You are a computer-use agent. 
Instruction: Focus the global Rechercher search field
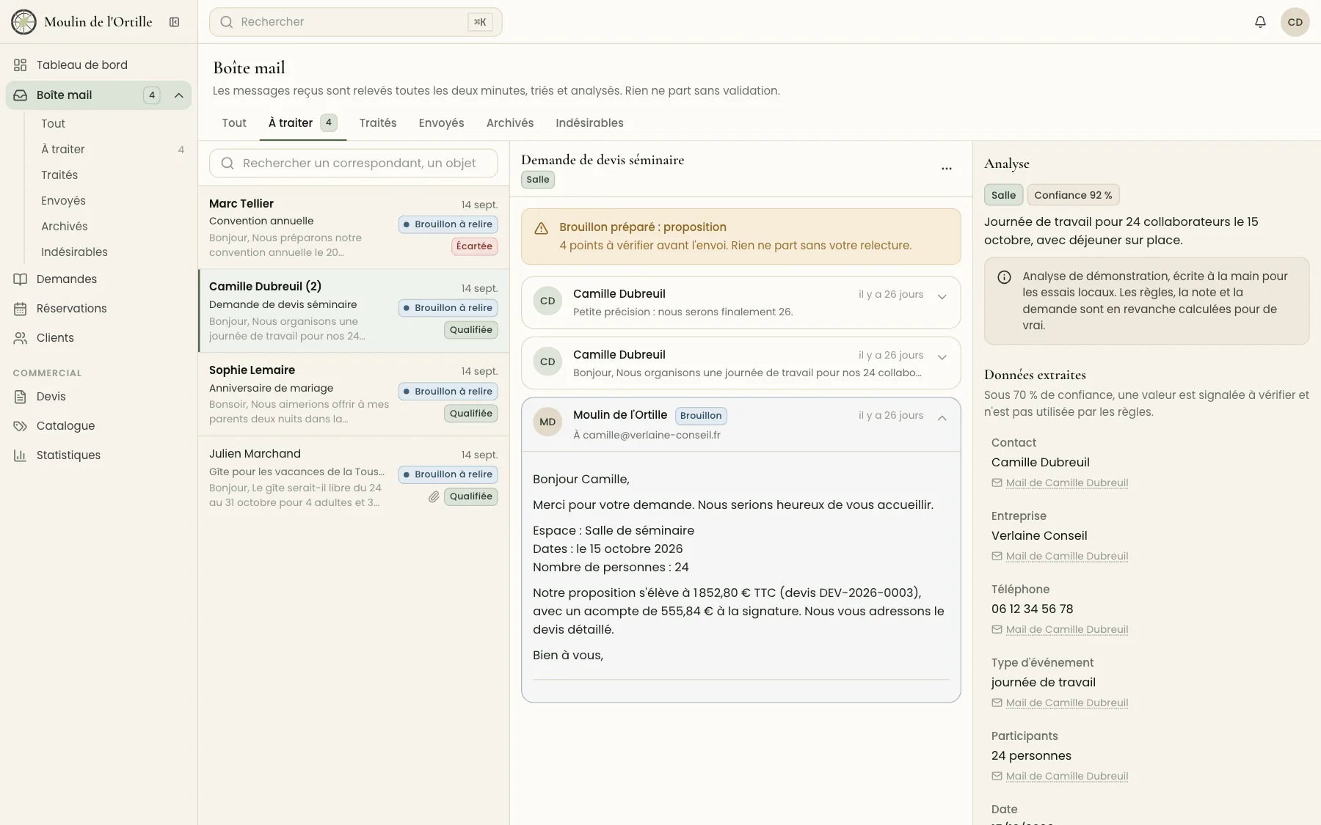(356, 22)
